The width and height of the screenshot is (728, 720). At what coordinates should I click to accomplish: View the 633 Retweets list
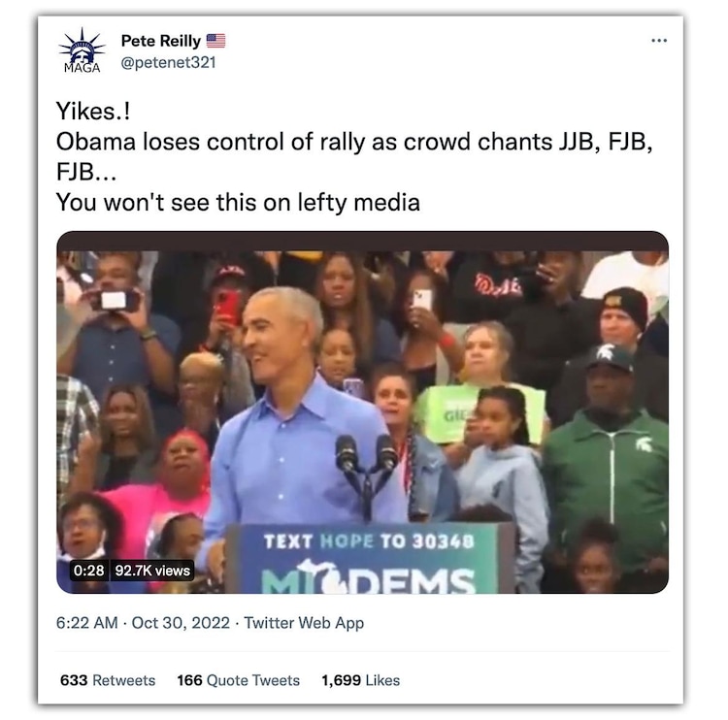pyautogui.click(x=108, y=680)
